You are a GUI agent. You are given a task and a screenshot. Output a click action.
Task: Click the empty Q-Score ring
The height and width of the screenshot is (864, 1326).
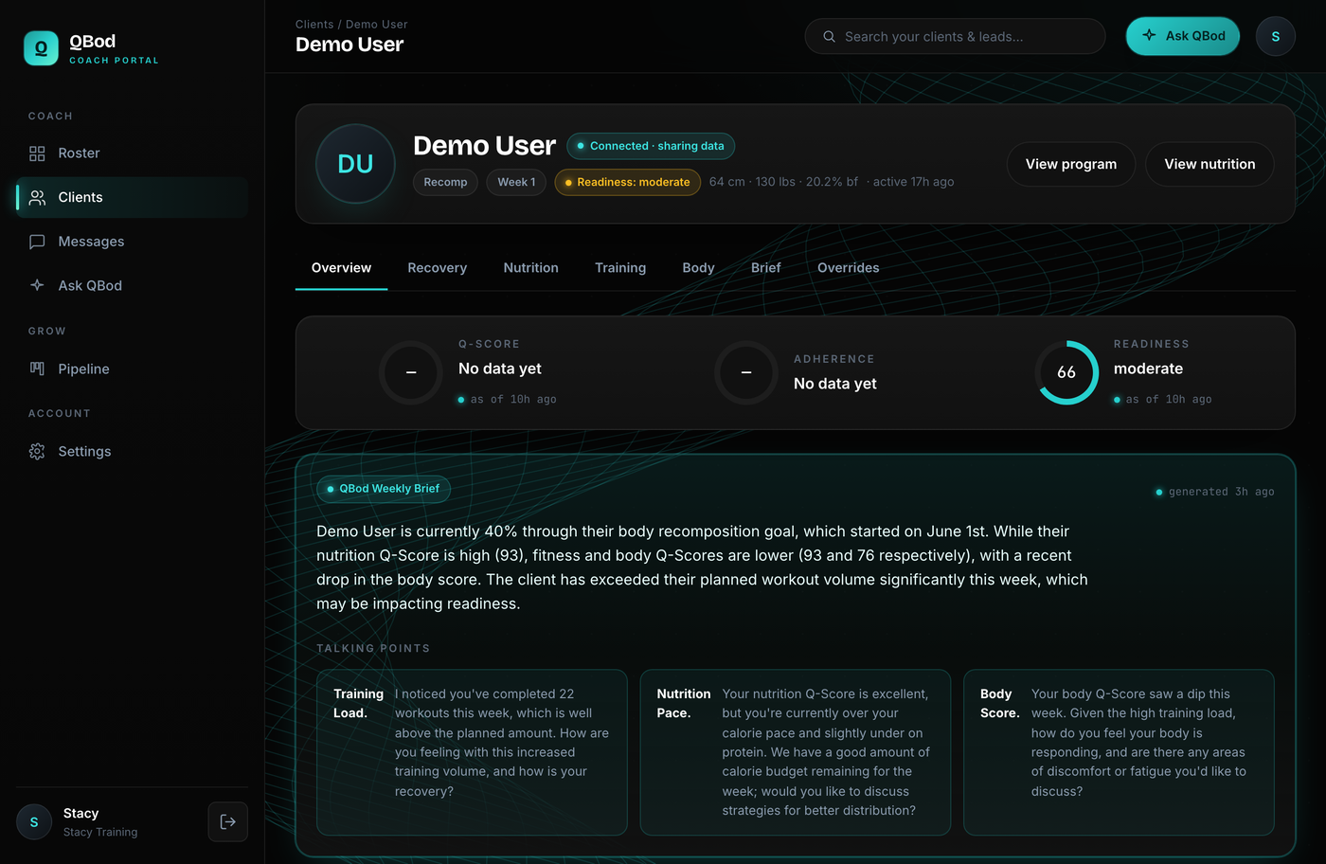pyautogui.click(x=411, y=372)
